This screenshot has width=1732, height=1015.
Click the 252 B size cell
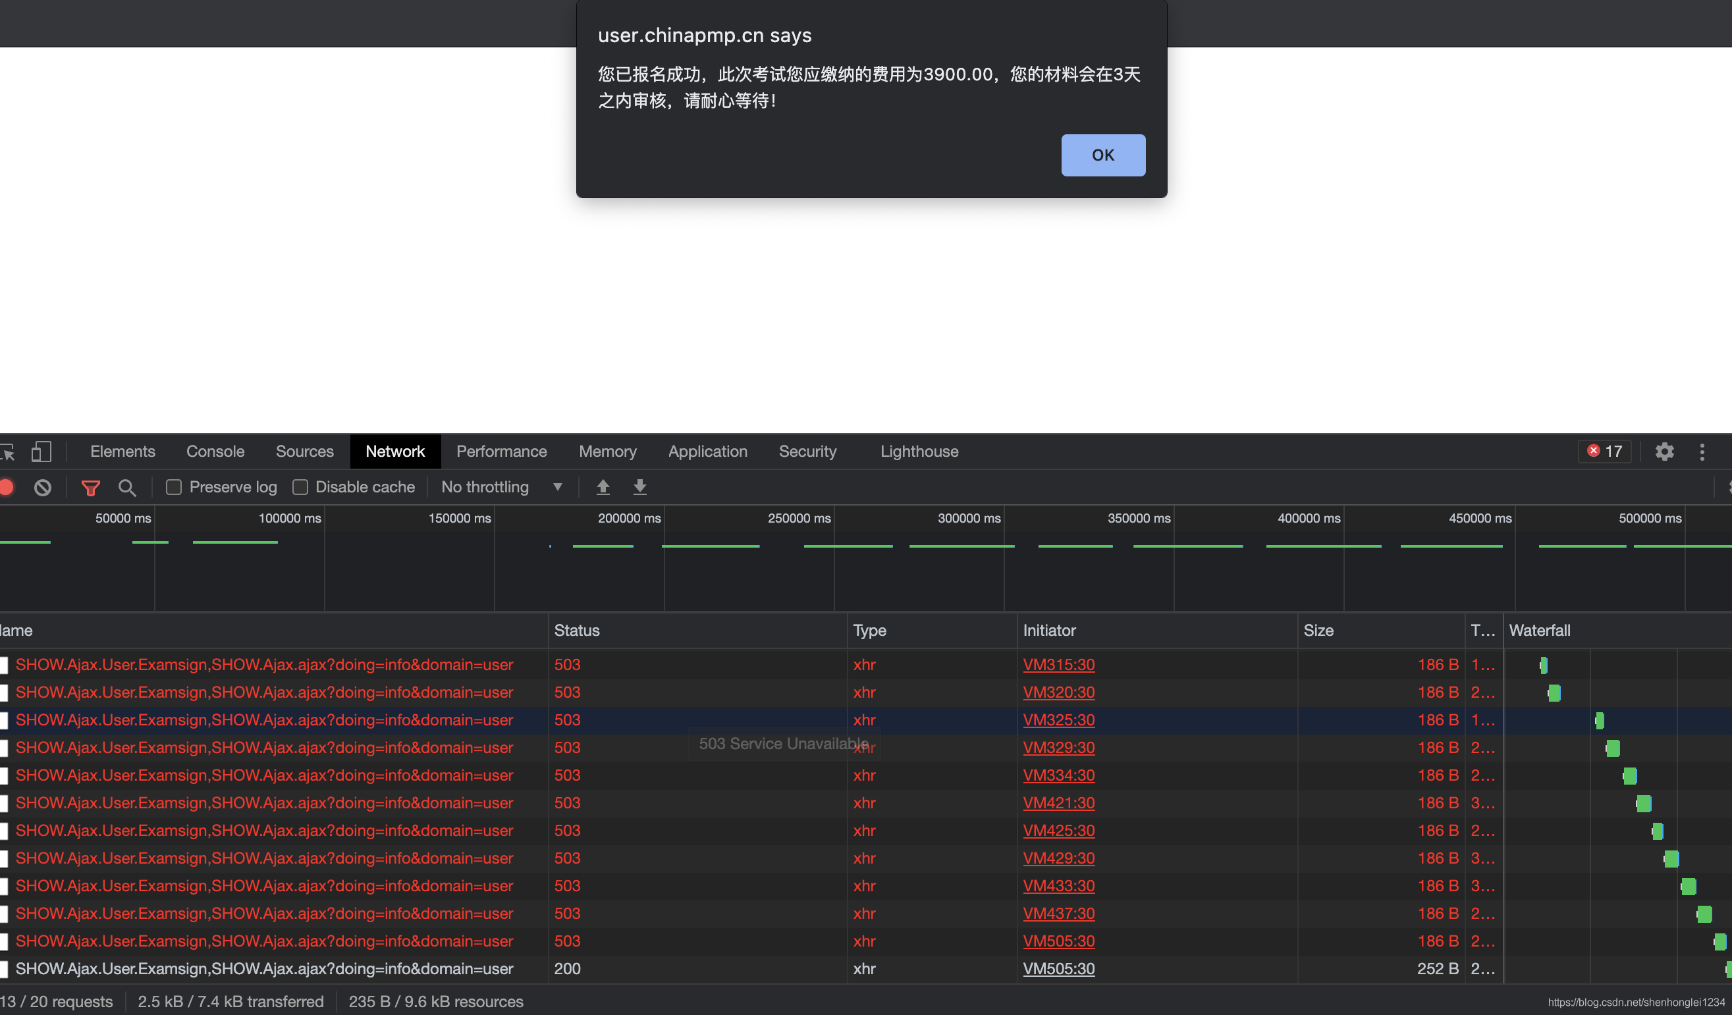pos(1437,969)
